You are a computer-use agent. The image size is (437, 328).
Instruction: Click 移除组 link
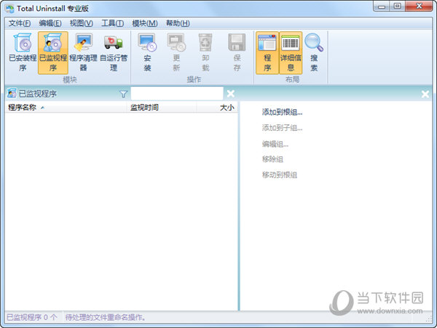[x=272, y=159]
